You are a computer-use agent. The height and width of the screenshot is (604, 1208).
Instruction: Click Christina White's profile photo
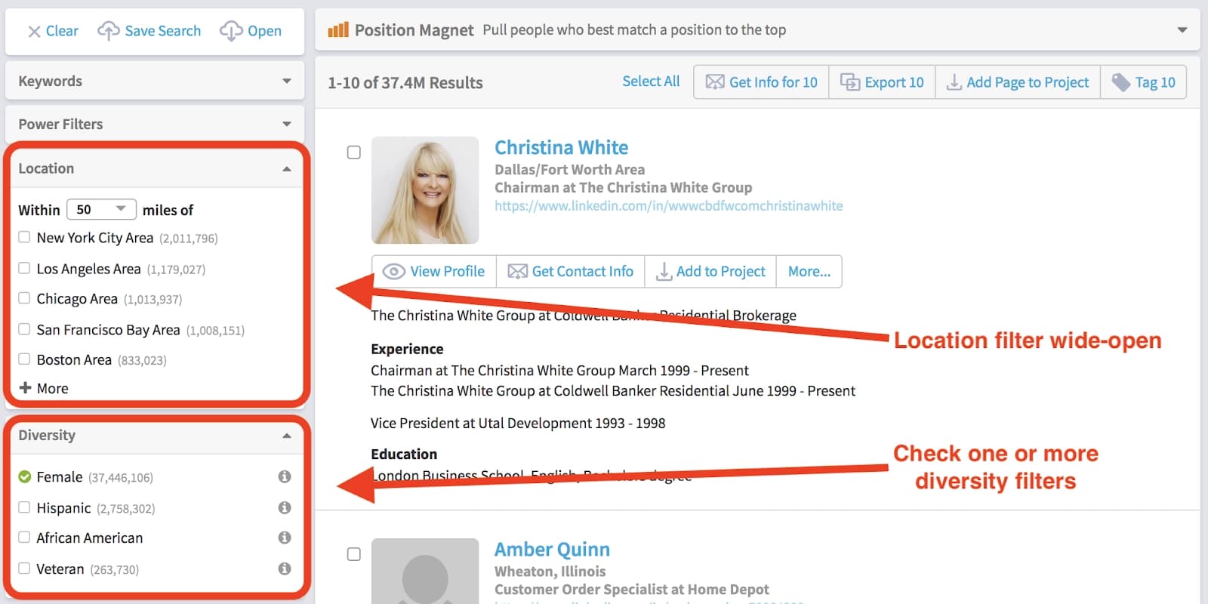pos(425,190)
